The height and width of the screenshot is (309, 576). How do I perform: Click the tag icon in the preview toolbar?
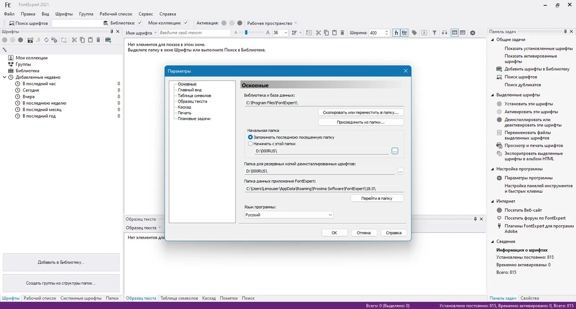[x=414, y=33]
